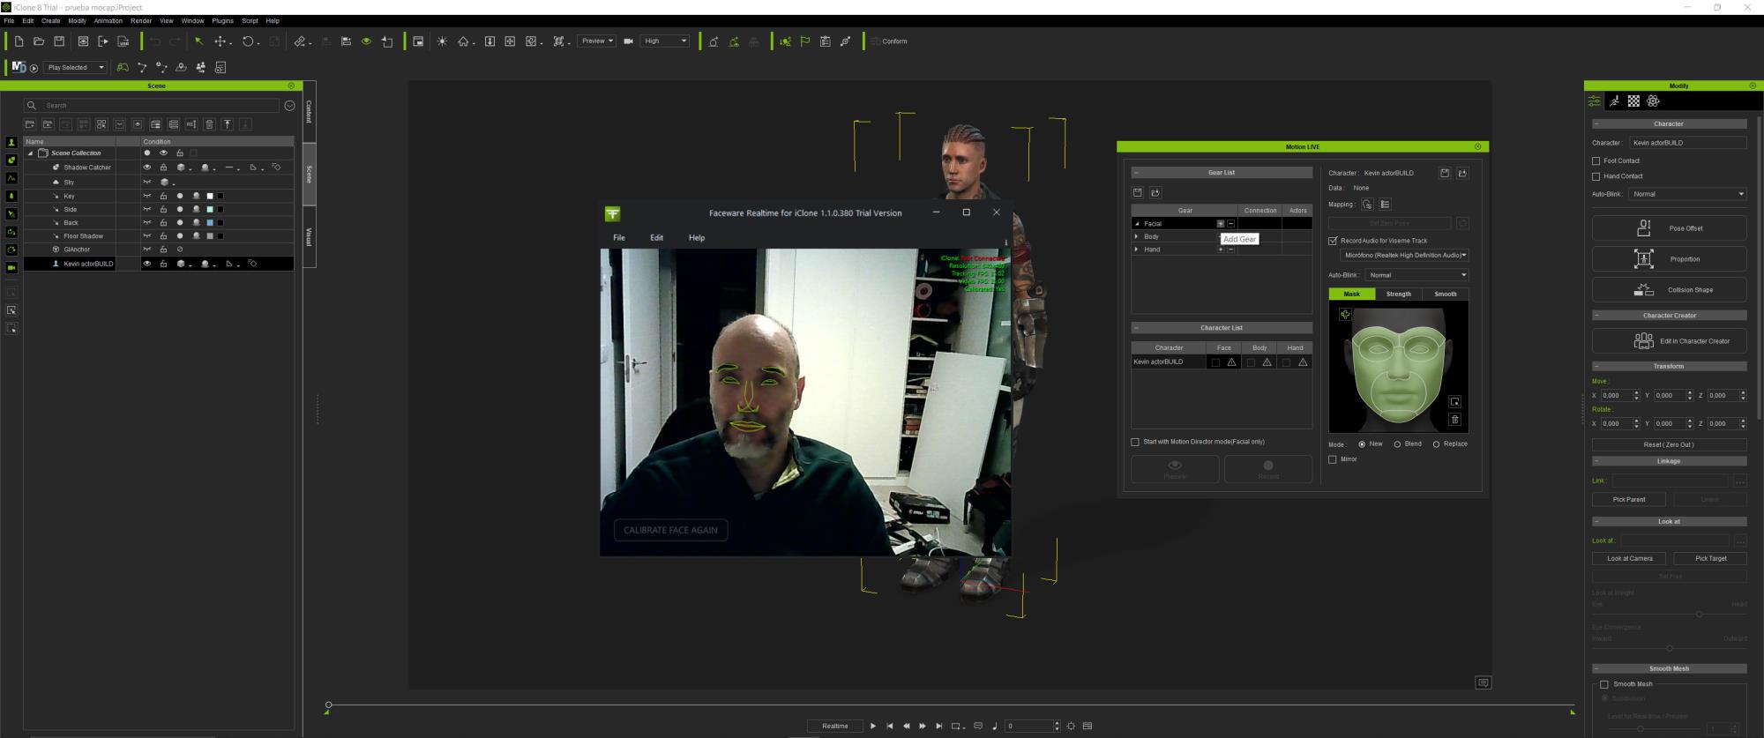Screen dimensions: 1764x738
Task: Click the Open Project folder icon
Action: point(39,41)
